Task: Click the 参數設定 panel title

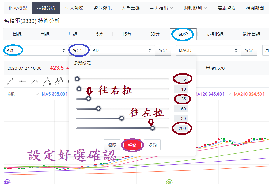Action: pyautogui.click(x=82, y=63)
